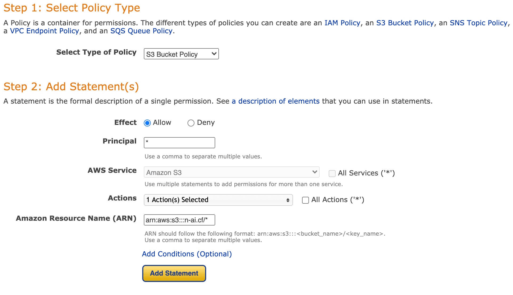Select the Deny effect radio button

(191, 123)
